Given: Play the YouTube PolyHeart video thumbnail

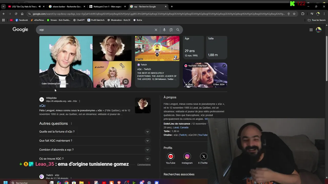Looking at the screenshot, I should pyautogui.click(x=205, y=75).
